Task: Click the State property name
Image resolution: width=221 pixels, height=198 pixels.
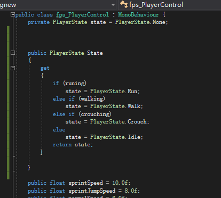Action: [95, 53]
